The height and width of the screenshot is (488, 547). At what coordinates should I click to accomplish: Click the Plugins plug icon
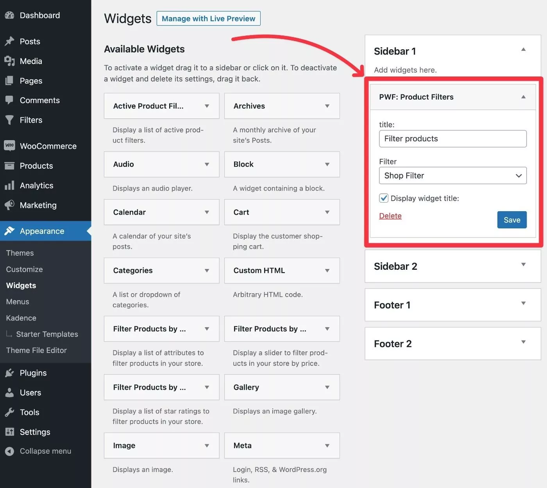click(9, 373)
